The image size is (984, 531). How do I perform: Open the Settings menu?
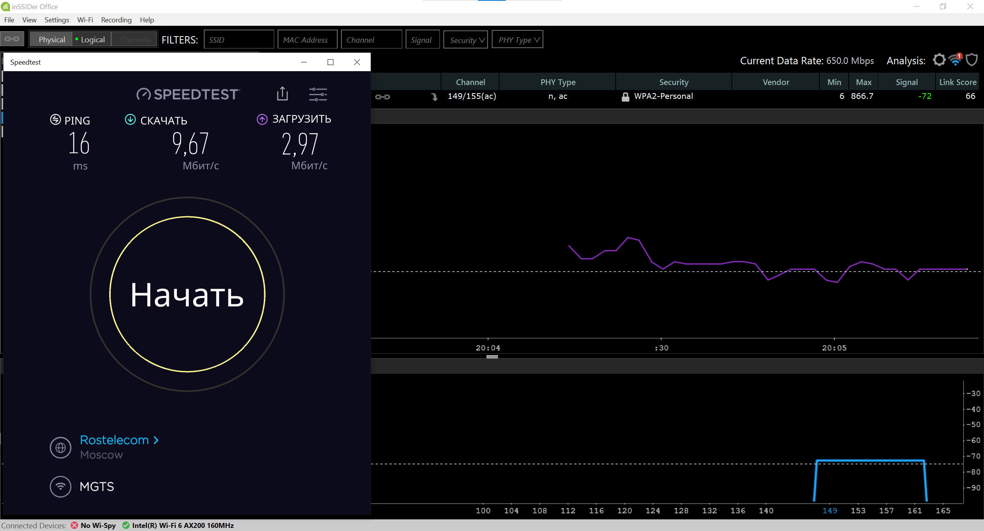(57, 20)
